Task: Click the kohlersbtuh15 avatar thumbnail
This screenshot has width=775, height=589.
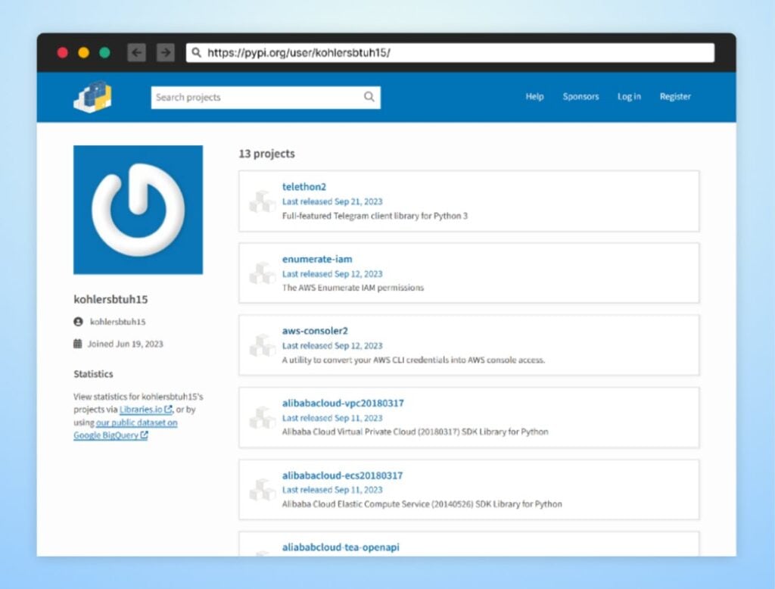Action: pyautogui.click(x=138, y=209)
